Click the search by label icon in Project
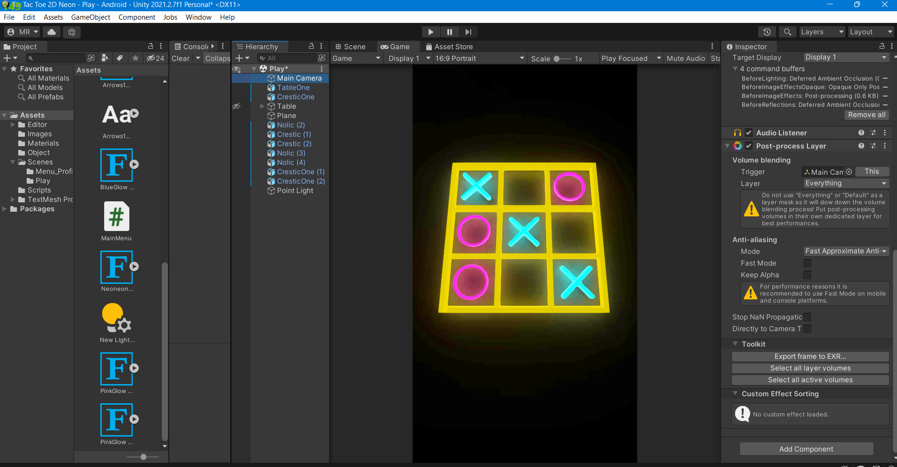Screen dimensions: 897x467 pos(120,58)
